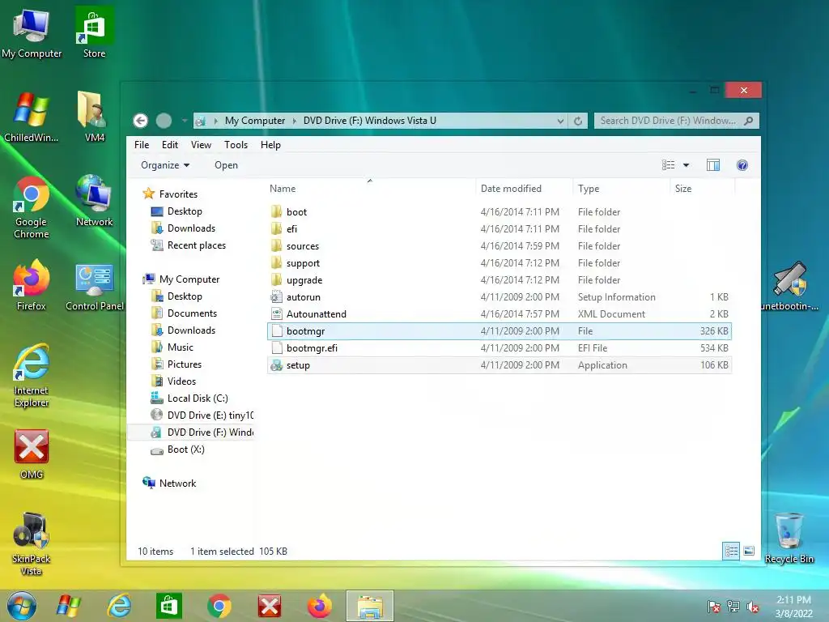Screen dimensions: 829x622
Task: Open Store from the taskbar
Action: tap(169, 606)
